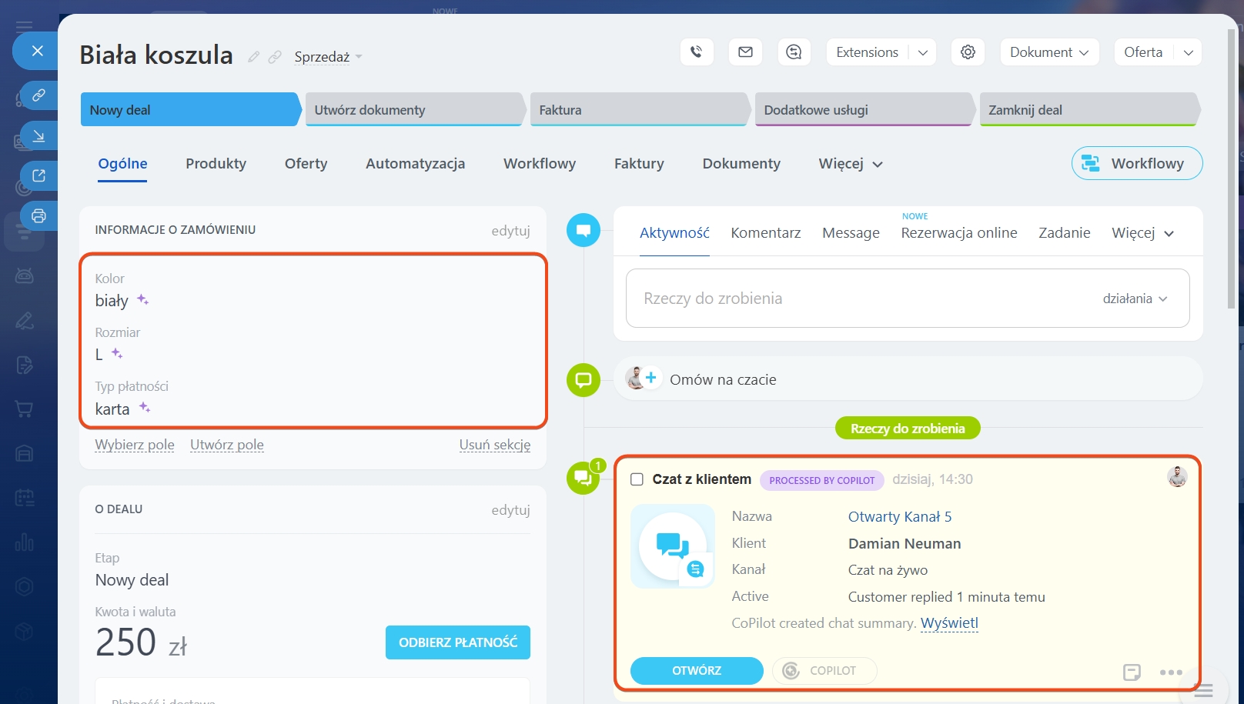The width and height of the screenshot is (1244, 704).
Task: Open the Extensions dropdown arrow
Action: coord(922,52)
